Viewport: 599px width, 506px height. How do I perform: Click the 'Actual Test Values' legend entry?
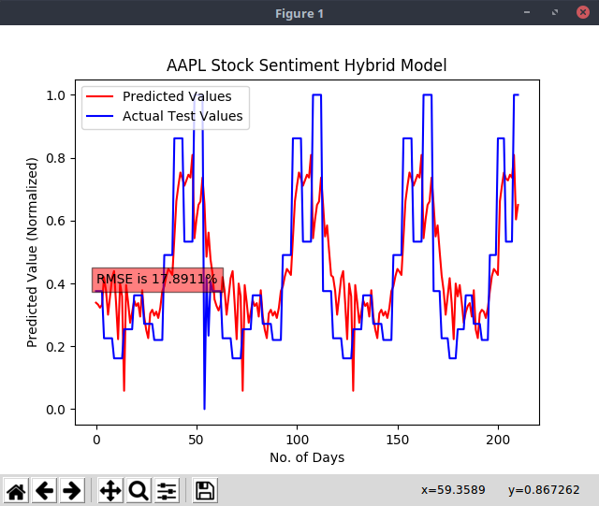183,116
